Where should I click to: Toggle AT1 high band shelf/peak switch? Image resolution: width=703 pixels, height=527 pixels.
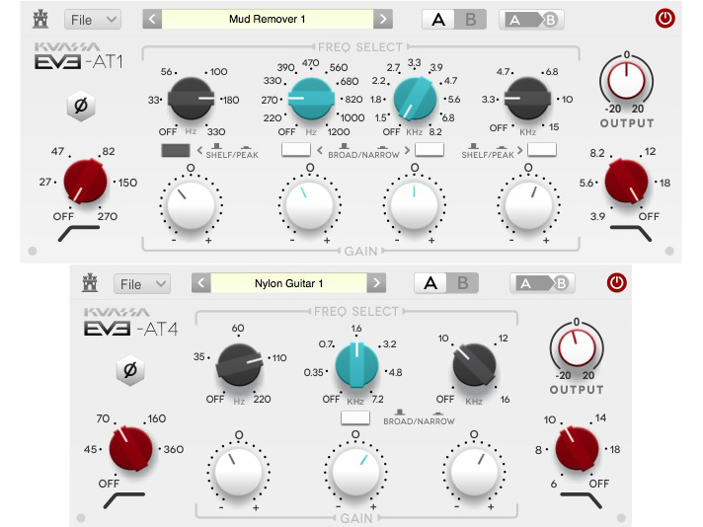(x=542, y=150)
